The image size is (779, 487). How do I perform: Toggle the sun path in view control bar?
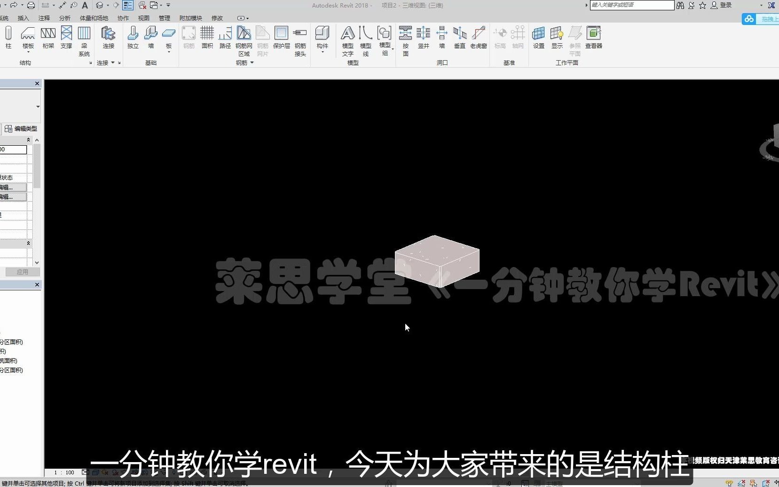coord(104,472)
